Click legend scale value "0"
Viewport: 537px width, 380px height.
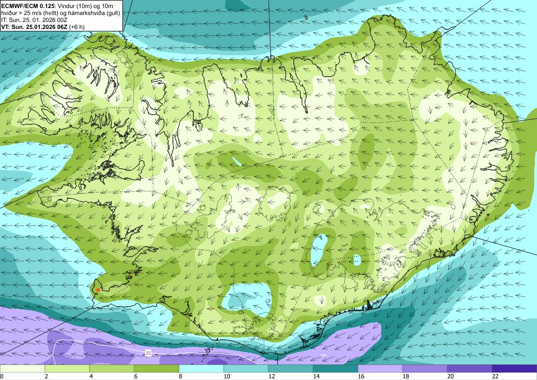pos(2,376)
